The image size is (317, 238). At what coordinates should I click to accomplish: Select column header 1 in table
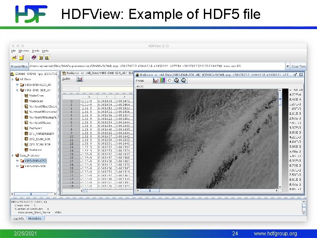(x=107, y=97)
